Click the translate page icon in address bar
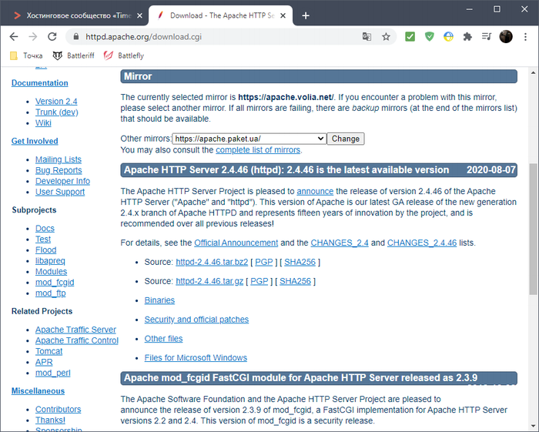Screen dimensions: 539x432 pos(367,36)
